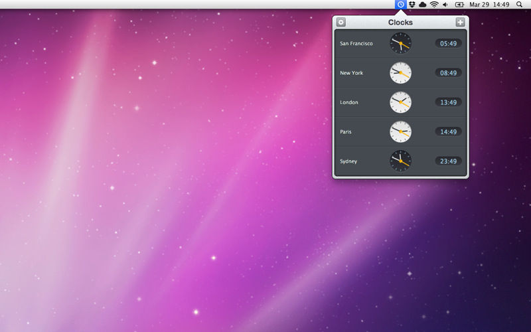The height and width of the screenshot is (332, 531).
Task: Click the 23:49 digital time badge
Action: [449, 161]
